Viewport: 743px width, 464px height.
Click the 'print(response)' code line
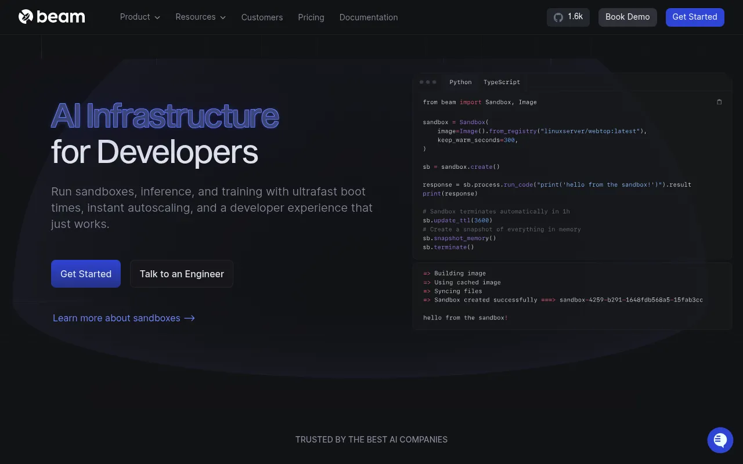(450, 194)
